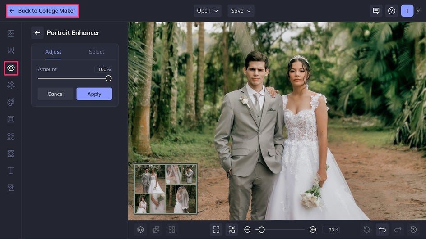Open the Graphics shapes icon
The image size is (426, 239).
pyautogui.click(x=11, y=136)
